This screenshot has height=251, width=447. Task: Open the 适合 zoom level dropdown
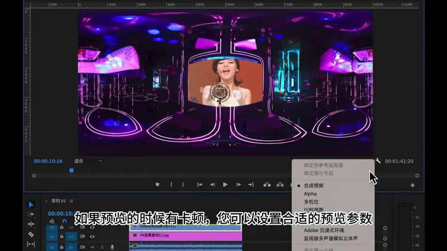[x=88, y=161]
